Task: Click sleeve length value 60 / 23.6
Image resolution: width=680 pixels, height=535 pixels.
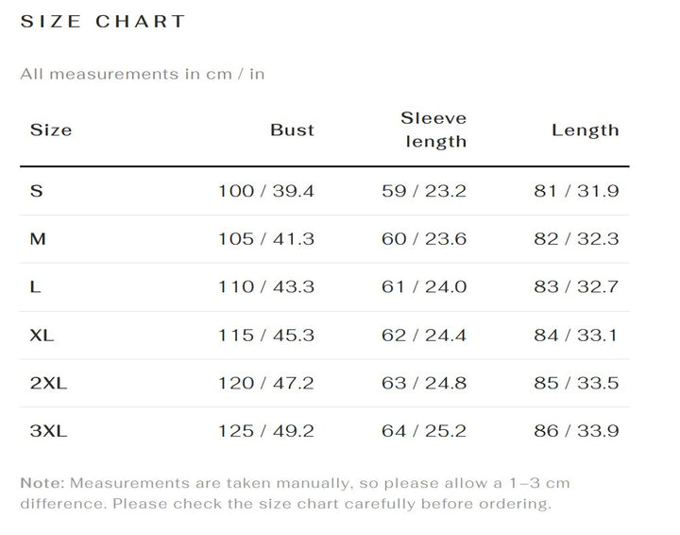Action: [x=424, y=238]
